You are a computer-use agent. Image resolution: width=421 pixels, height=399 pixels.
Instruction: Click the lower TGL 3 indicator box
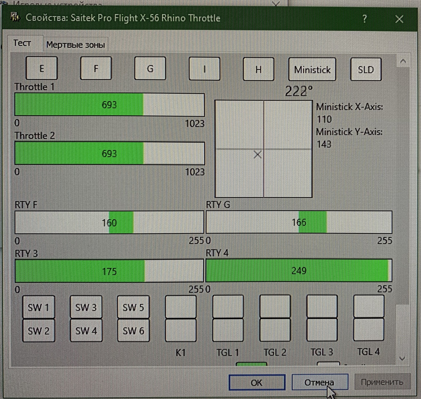tap(322, 330)
